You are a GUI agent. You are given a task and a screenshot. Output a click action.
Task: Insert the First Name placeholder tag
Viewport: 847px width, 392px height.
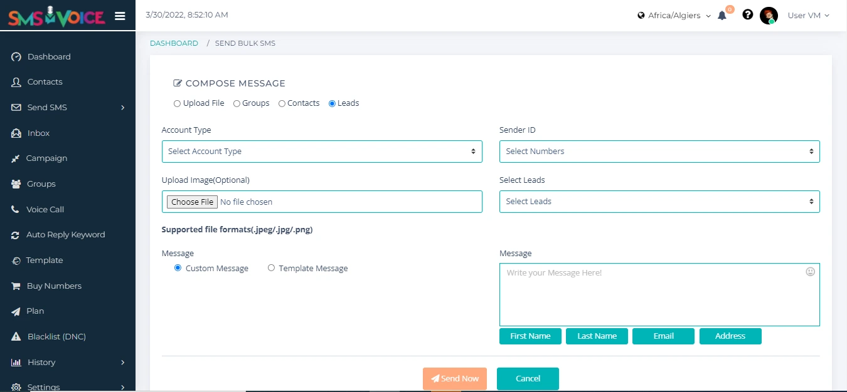tap(530, 336)
